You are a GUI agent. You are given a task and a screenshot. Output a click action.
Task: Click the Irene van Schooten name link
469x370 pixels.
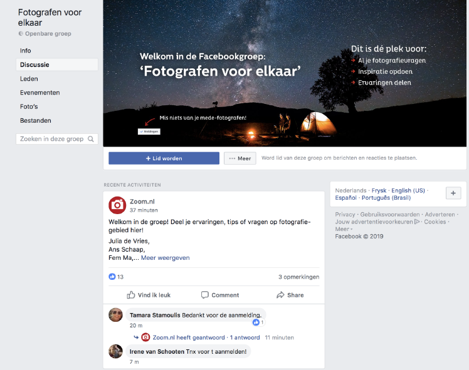point(157,351)
